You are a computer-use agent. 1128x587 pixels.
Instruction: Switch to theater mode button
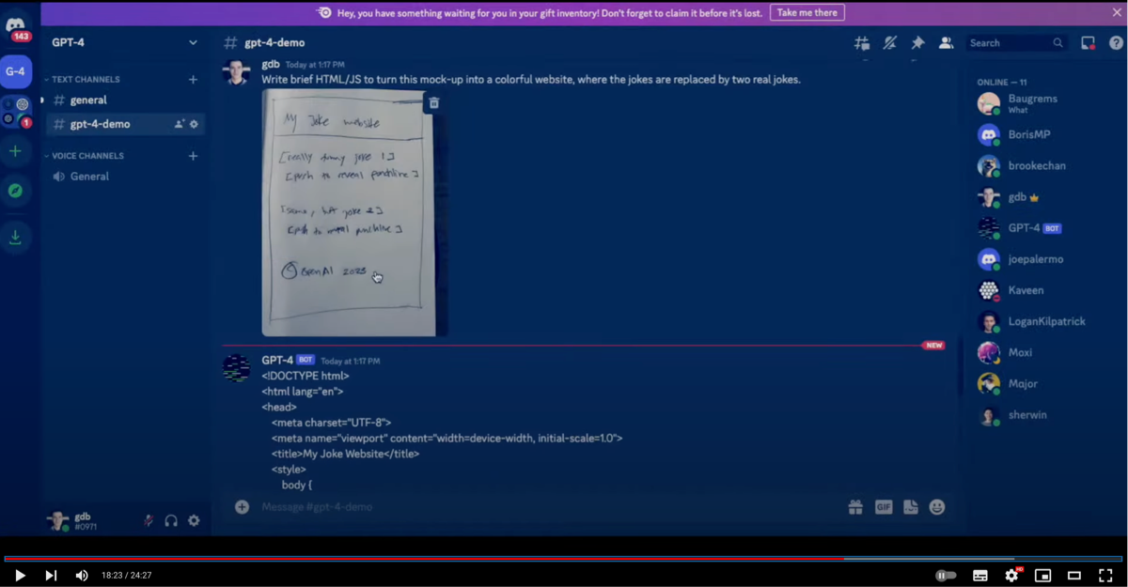[1074, 576]
